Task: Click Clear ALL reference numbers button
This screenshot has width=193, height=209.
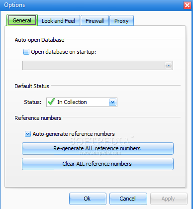Action: (97, 164)
